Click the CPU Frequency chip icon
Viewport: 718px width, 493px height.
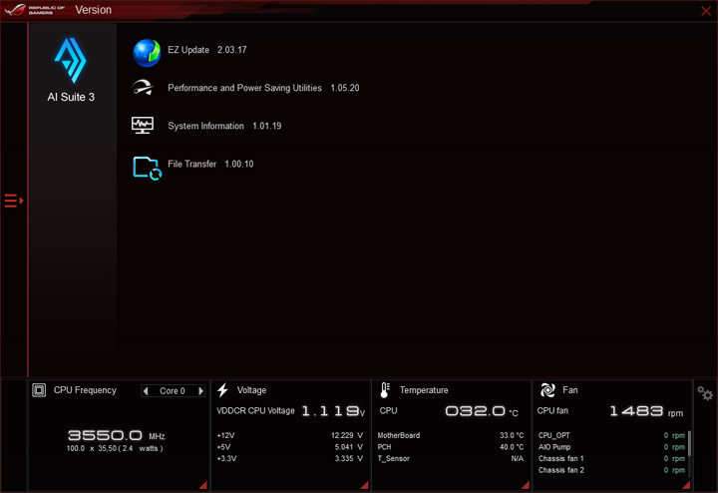point(39,390)
